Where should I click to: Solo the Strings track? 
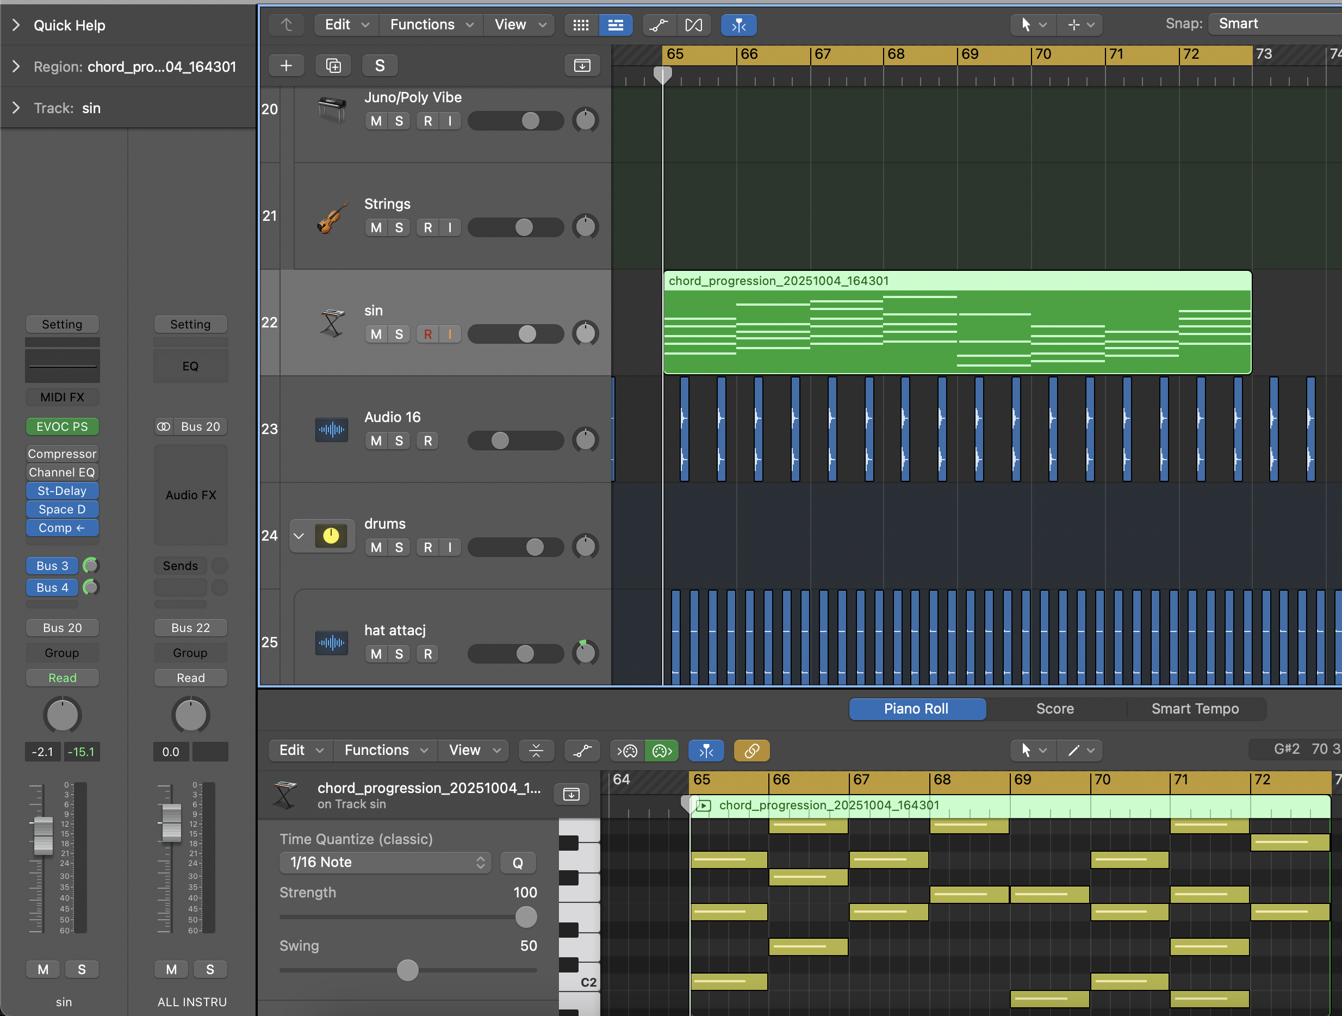(399, 227)
